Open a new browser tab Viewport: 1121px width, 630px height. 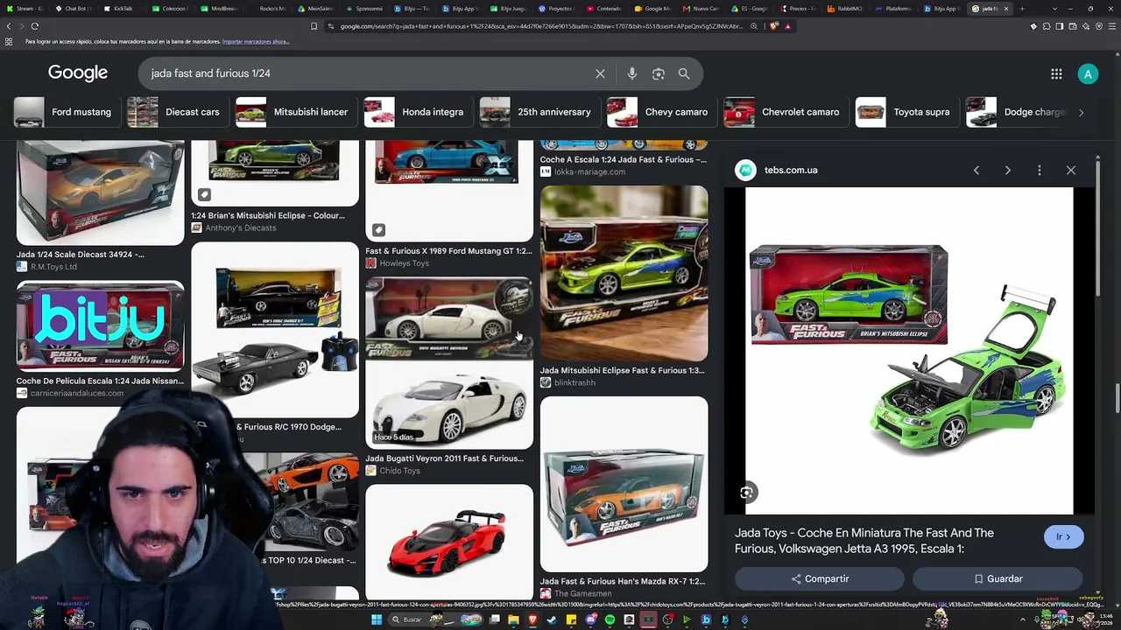tap(1021, 9)
